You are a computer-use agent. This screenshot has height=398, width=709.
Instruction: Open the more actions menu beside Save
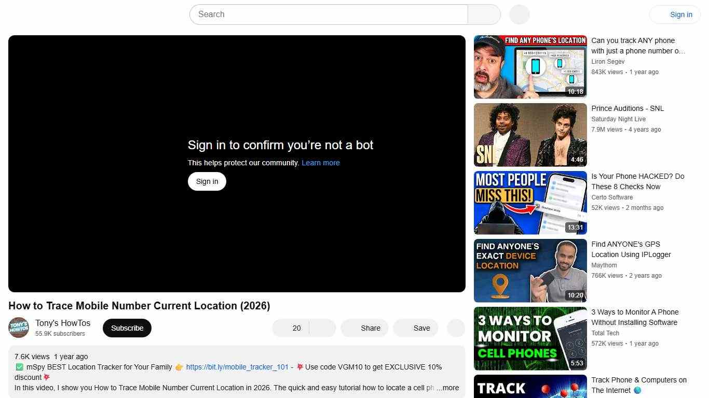tap(455, 328)
